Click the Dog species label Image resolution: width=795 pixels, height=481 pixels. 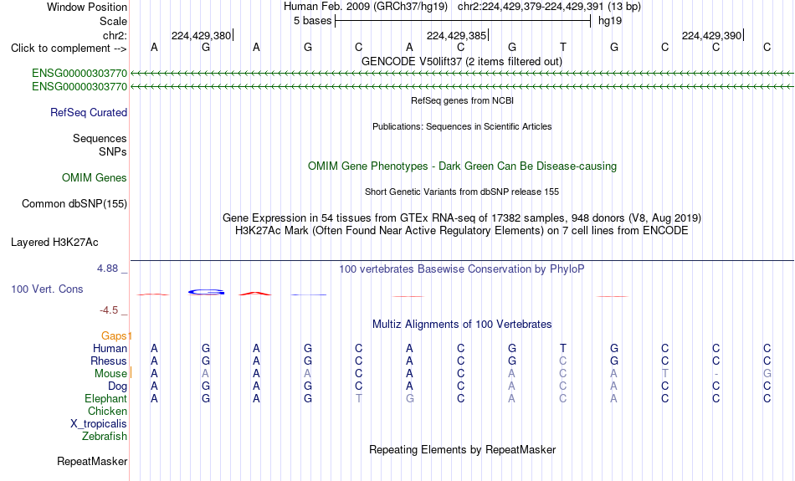point(117,386)
